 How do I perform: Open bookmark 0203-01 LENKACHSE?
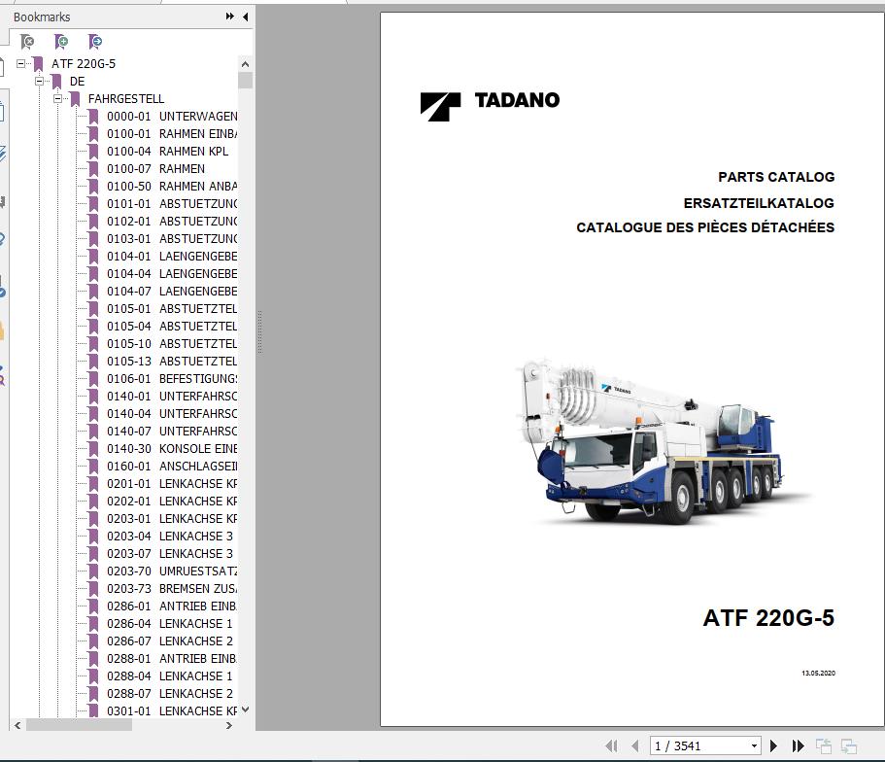click(x=172, y=519)
